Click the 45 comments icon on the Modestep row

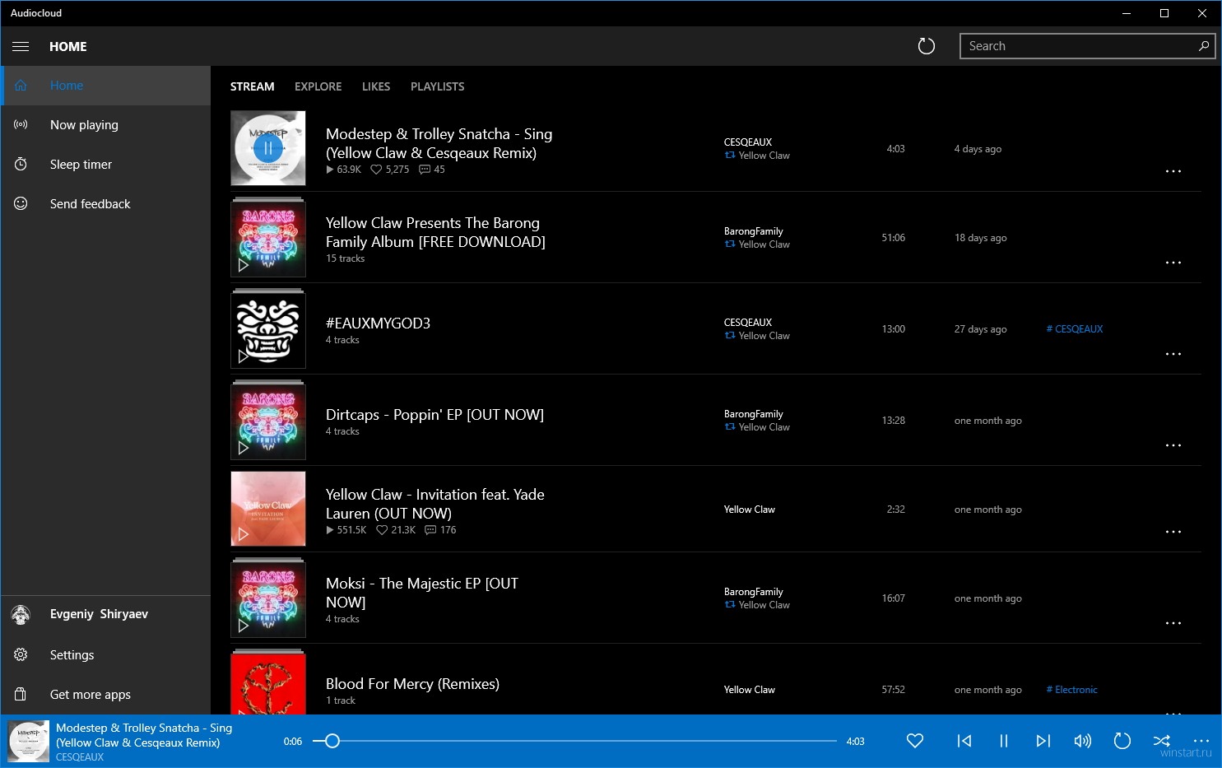(425, 170)
